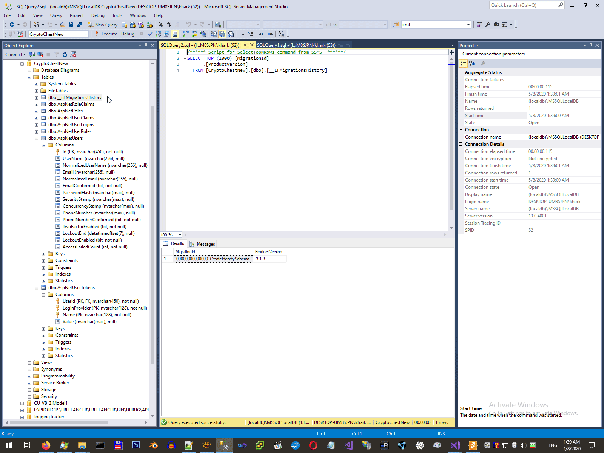Click the Find in Files icon beside xml box
This screenshot has height=453, width=604.
(x=396, y=25)
